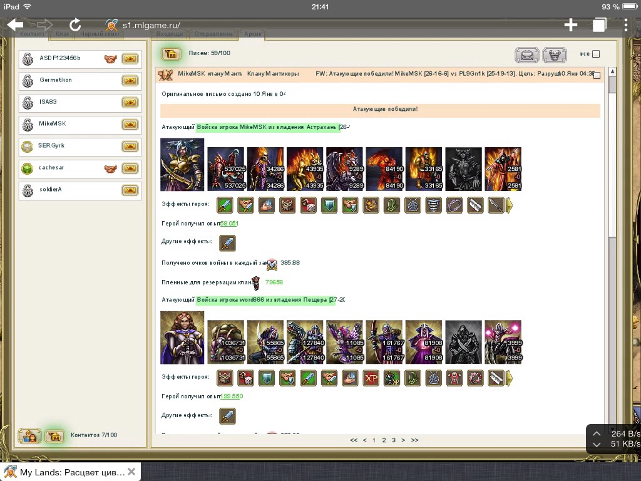Viewport: 641px width, 481px height.
Task: Open the Клан contacts tab
Action: [62, 34]
